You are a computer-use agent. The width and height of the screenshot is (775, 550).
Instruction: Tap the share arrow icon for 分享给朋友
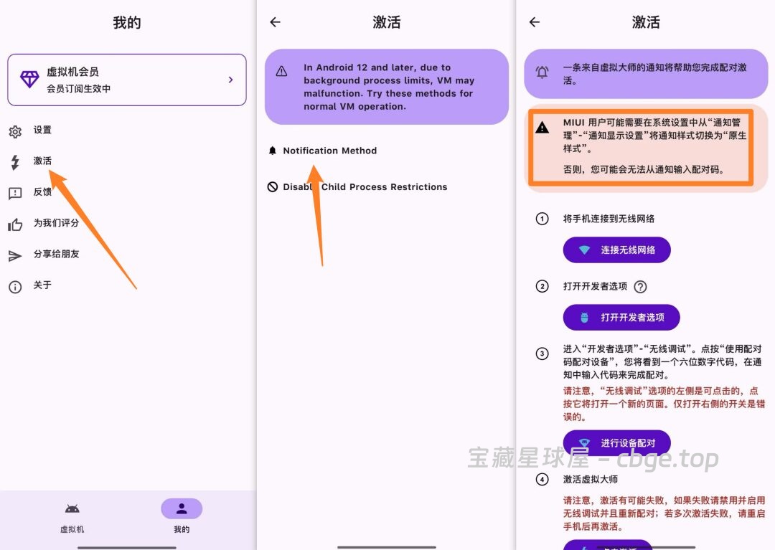[16, 255]
